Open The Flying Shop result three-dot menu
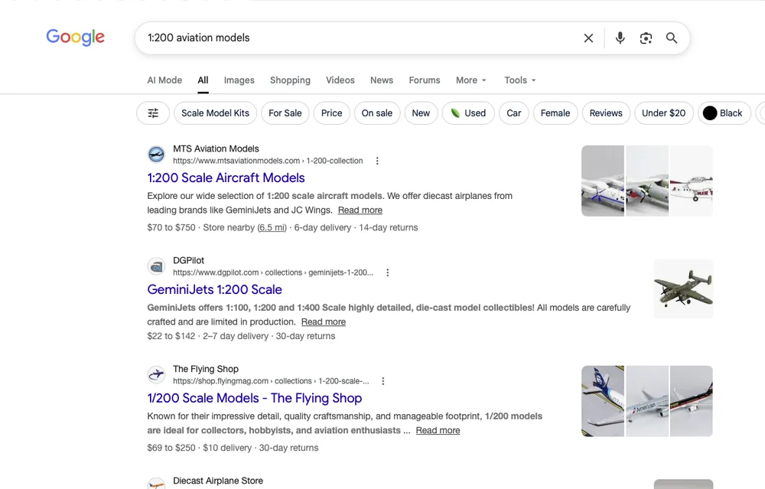Viewport: 765px width, 489px height. pyautogui.click(x=383, y=380)
